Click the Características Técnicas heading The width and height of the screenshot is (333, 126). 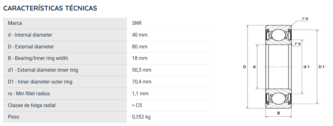pyautogui.click(x=50, y=8)
